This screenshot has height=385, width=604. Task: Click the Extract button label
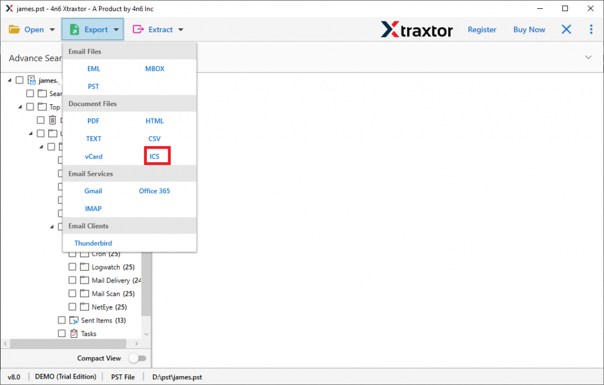coord(160,29)
